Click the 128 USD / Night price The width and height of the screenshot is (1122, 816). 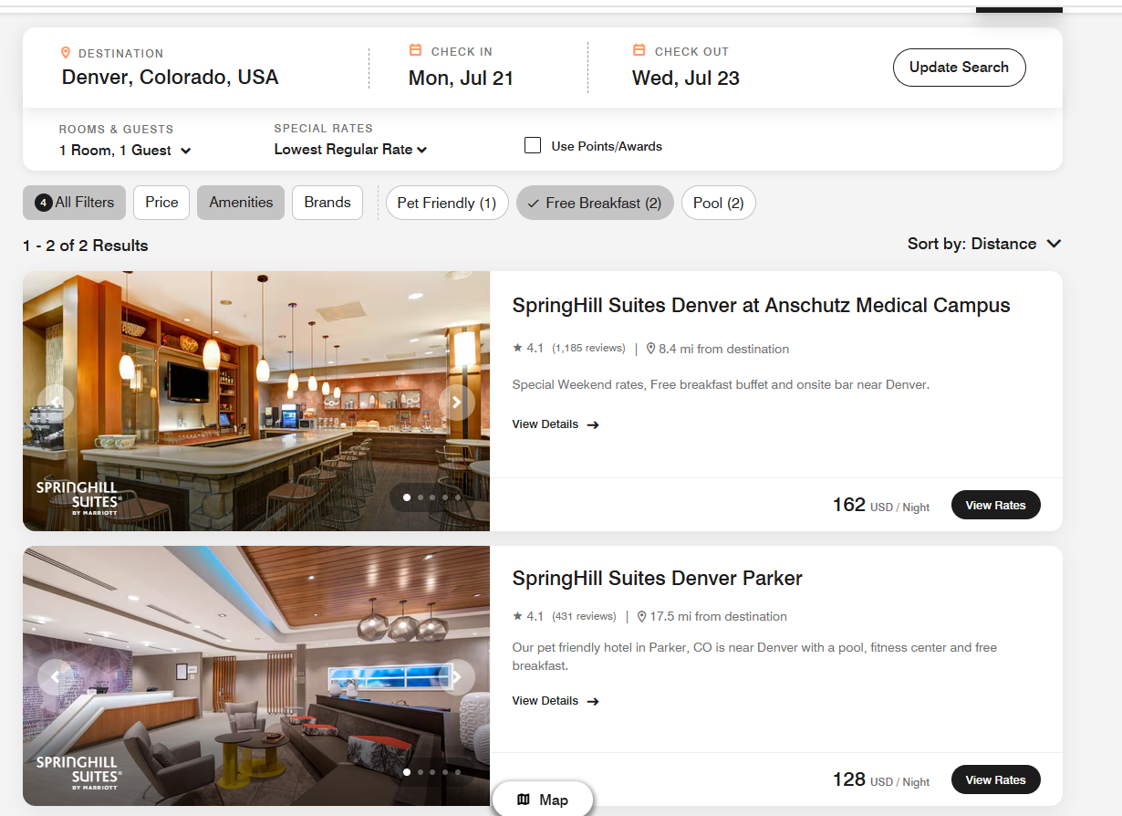point(880,779)
